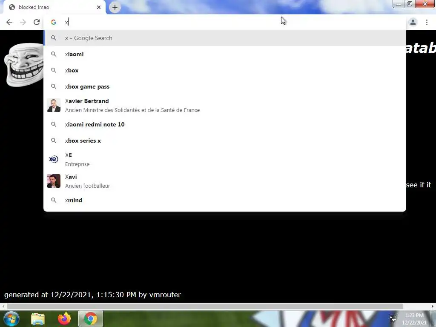Click the network tray icon

click(x=393, y=318)
